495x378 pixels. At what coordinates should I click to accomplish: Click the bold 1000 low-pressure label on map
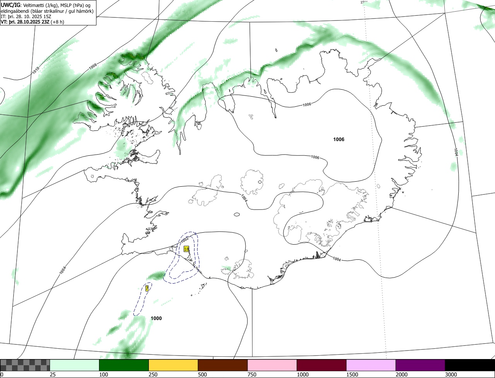pyautogui.click(x=156, y=318)
